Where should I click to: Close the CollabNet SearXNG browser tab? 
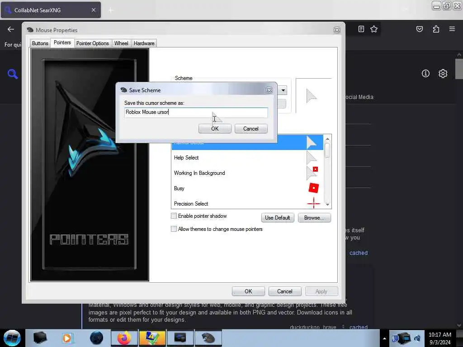[93, 10]
